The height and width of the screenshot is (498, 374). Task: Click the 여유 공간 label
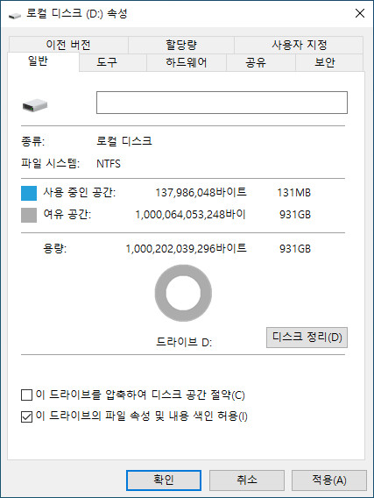pos(67,215)
